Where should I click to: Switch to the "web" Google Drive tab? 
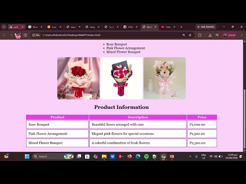coord(17,27)
